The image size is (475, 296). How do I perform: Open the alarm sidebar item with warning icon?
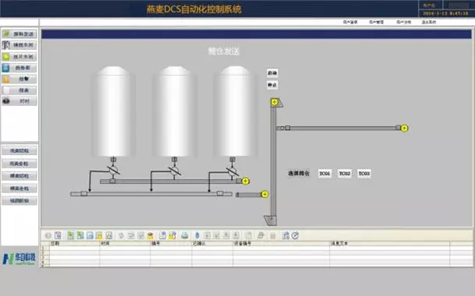19,79
